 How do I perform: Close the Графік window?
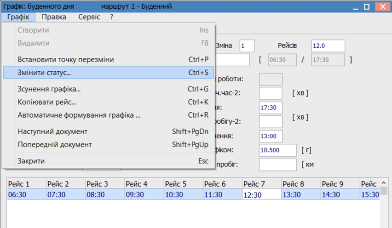382,7
